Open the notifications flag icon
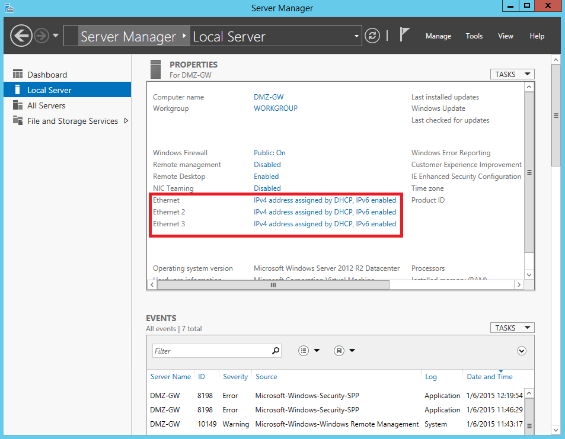Screen dimensions: 565x439 point(404,34)
